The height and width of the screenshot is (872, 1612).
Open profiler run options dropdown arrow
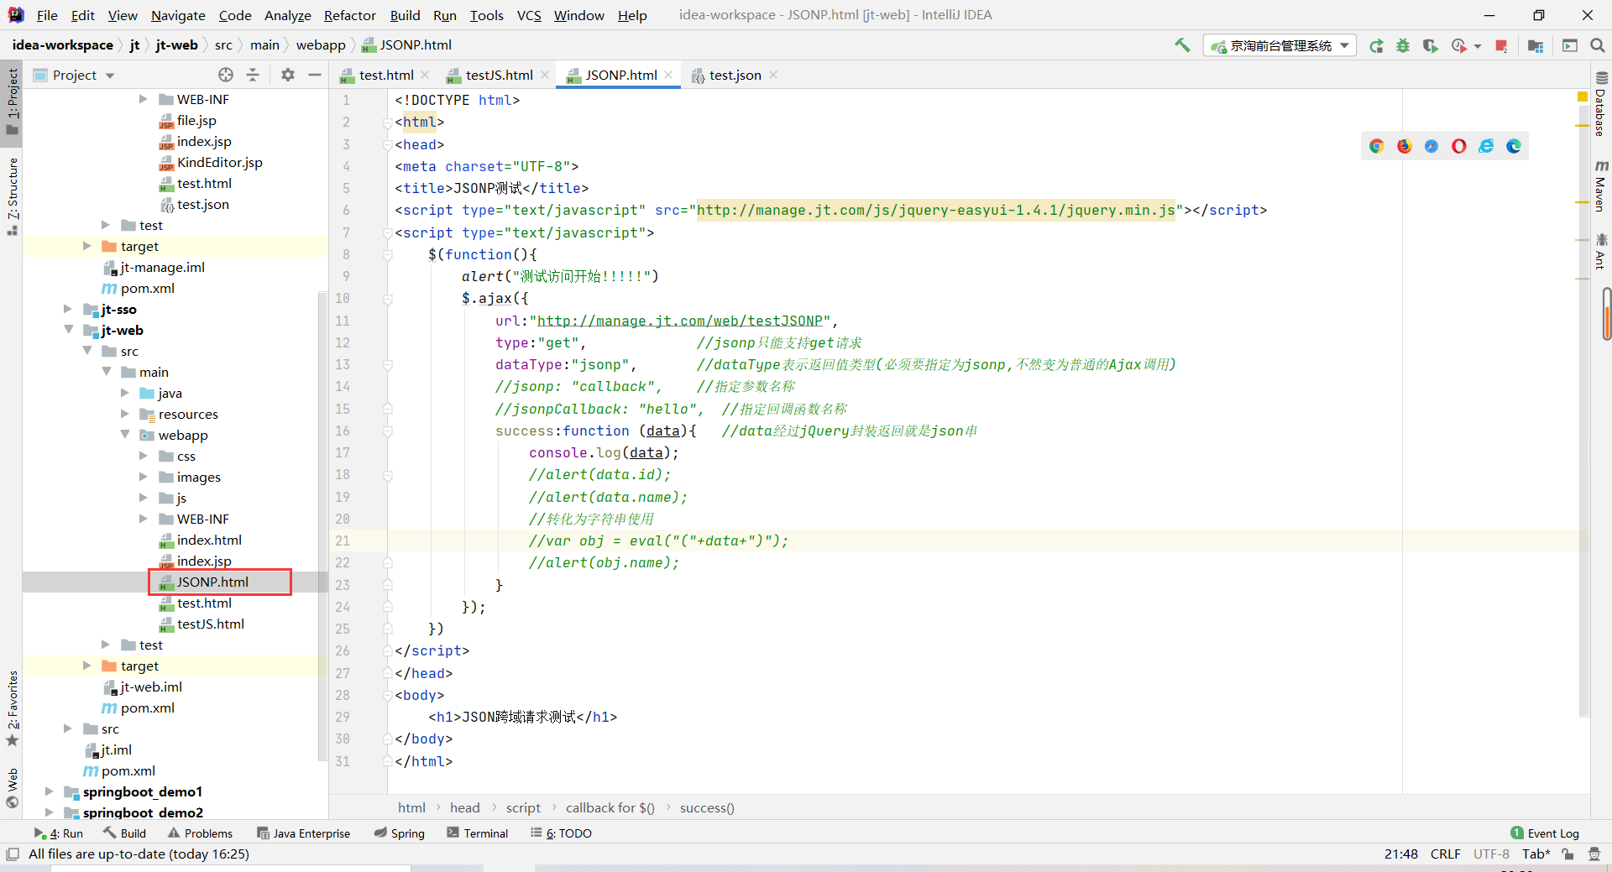pos(1478,46)
